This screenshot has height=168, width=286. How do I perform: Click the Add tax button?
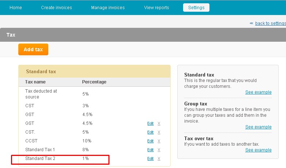33,49
